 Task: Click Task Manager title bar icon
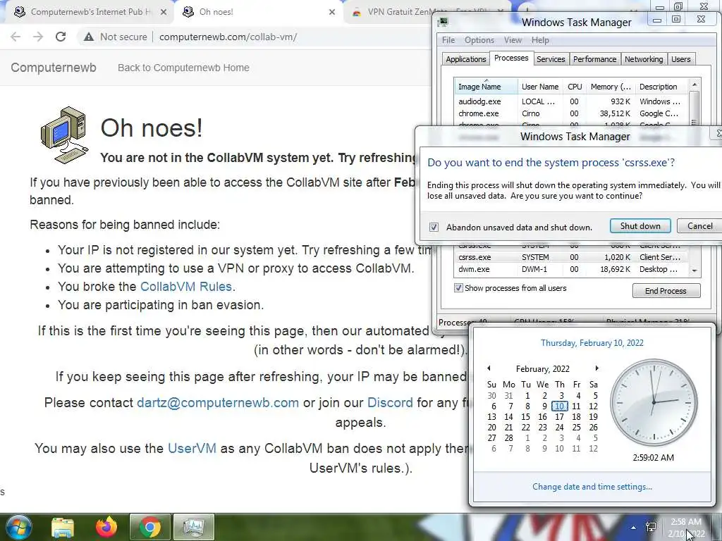click(x=443, y=22)
